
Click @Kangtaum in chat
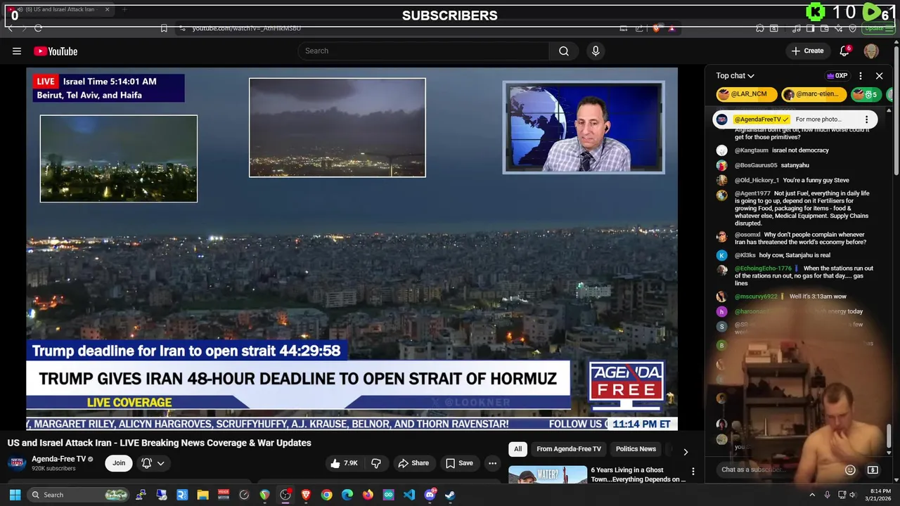coord(751,150)
